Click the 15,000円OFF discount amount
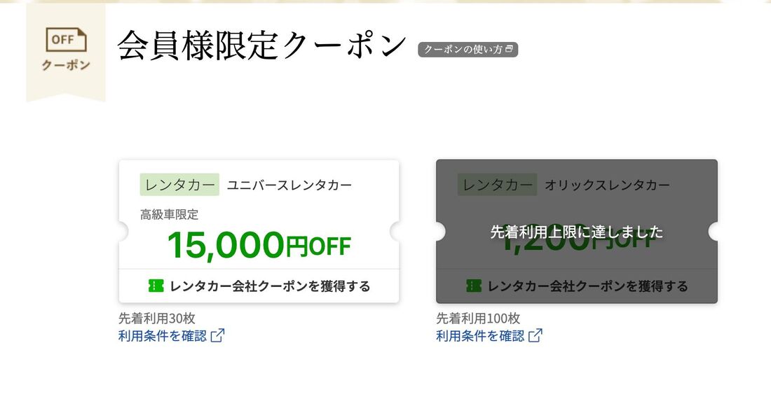This screenshot has width=771, height=406. [x=259, y=246]
